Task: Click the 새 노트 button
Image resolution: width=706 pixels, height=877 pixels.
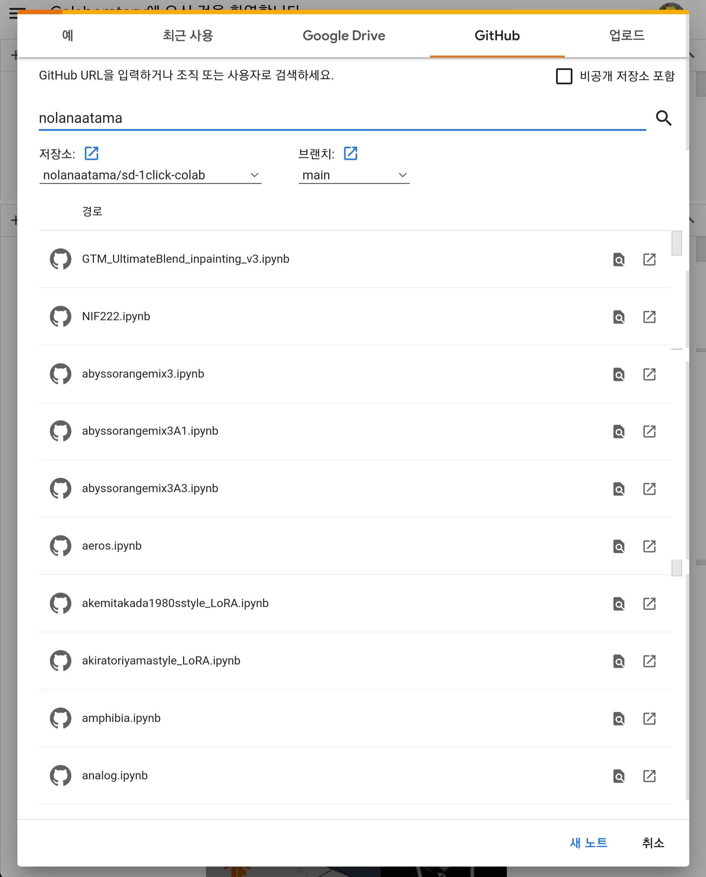Action: click(x=588, y=842)
